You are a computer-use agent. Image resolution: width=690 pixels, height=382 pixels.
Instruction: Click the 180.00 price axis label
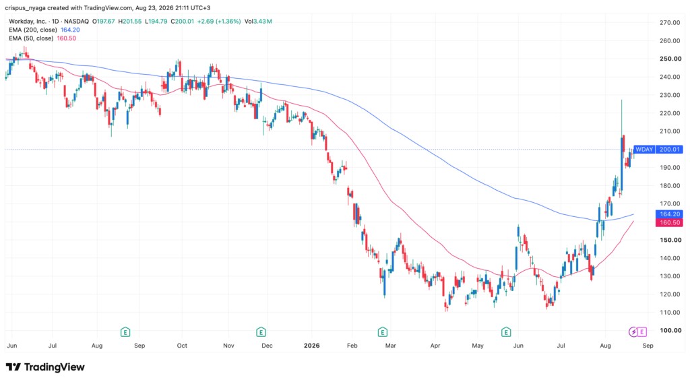[670, 185]
